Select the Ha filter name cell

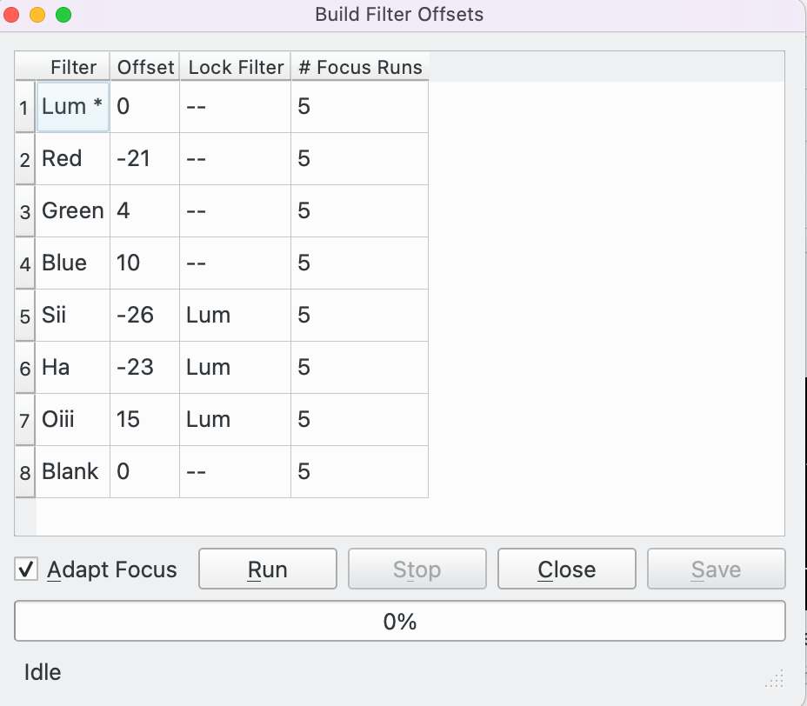(x=72, y=367)
